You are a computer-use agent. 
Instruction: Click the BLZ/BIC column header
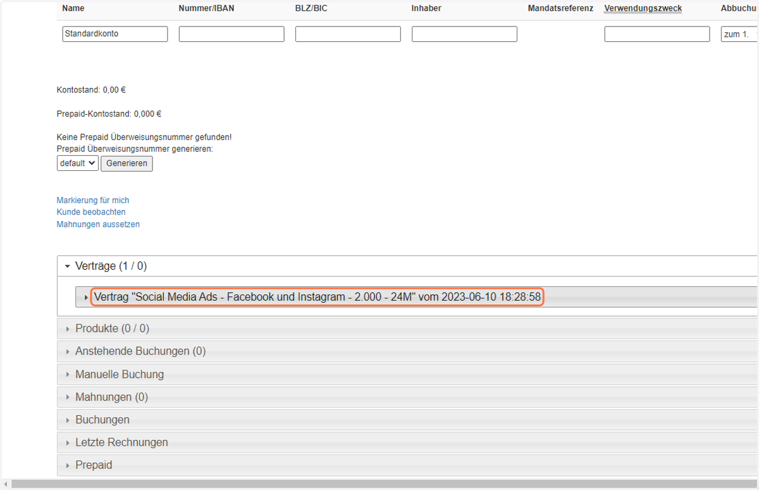312,8
